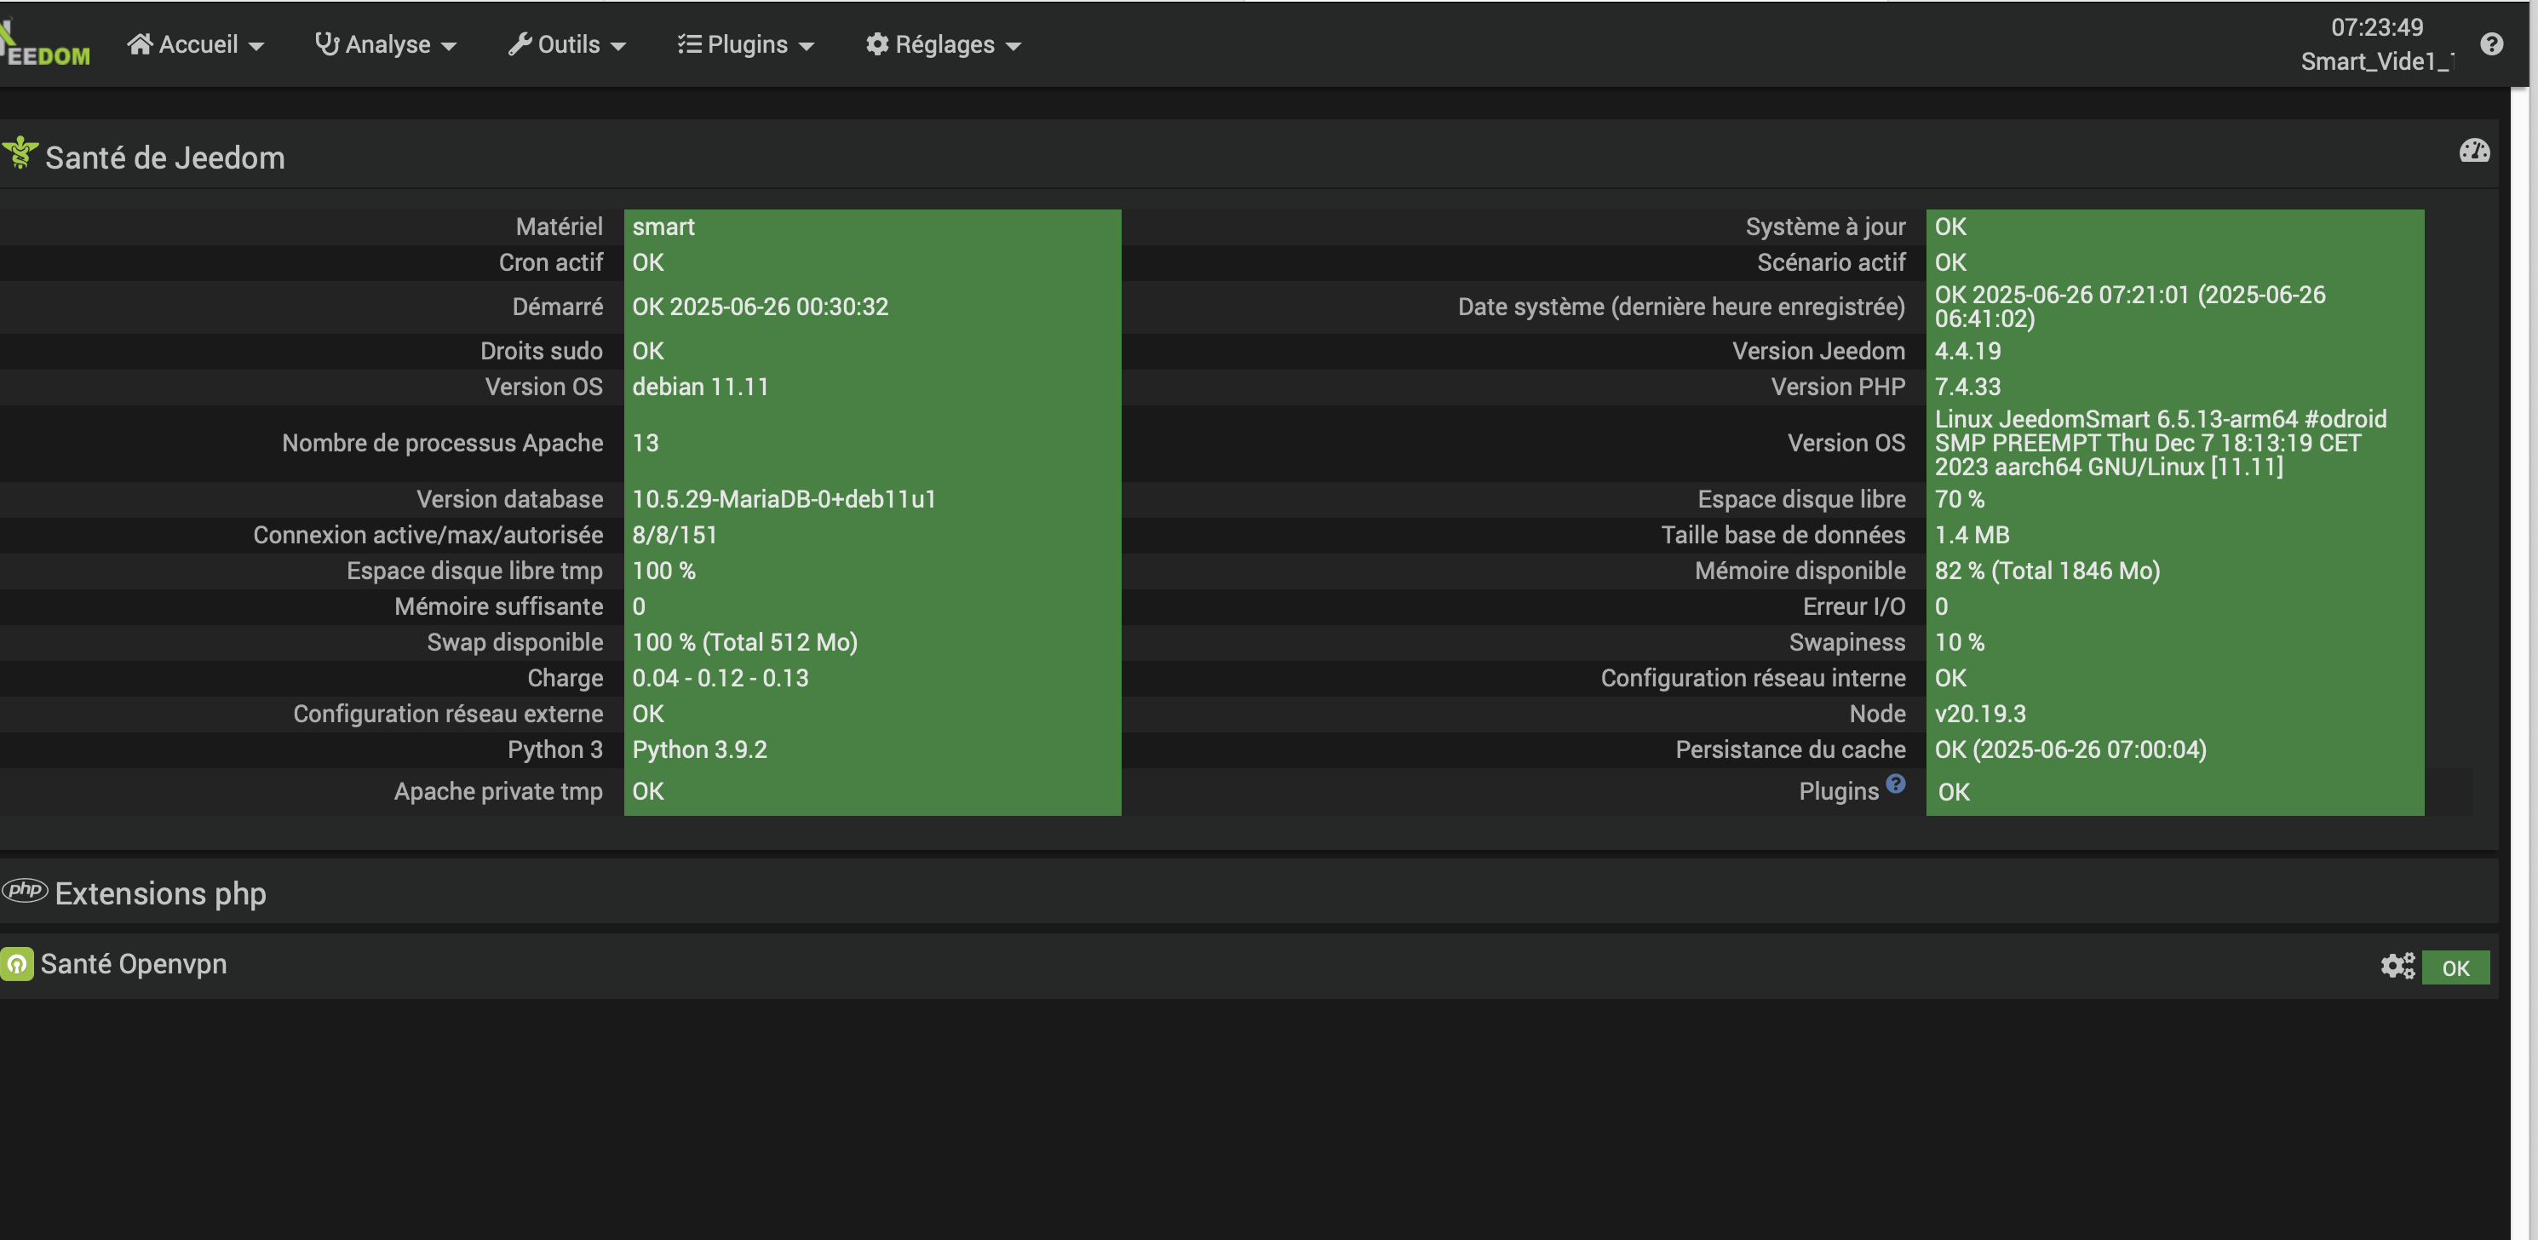Open the Outils dropdown menu
Screen dimensions: 2538x1240
567,44
